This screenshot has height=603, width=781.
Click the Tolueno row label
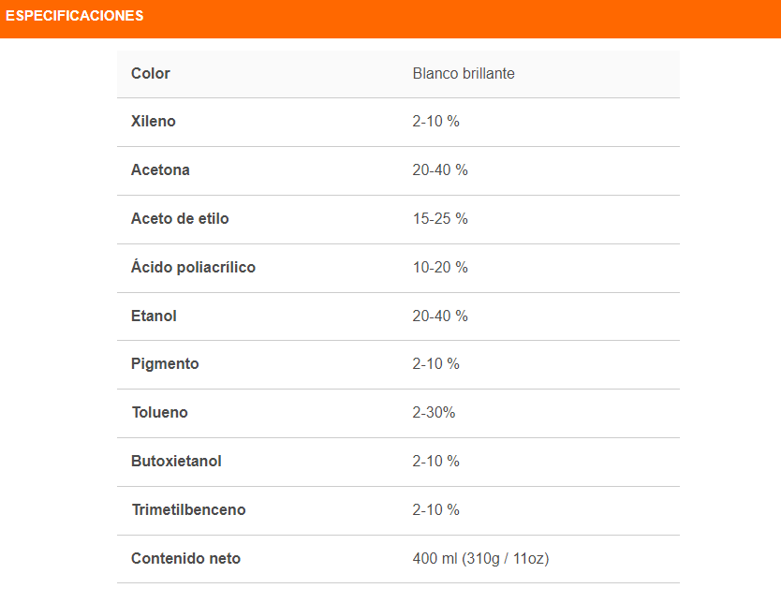[x=159, y=413]
